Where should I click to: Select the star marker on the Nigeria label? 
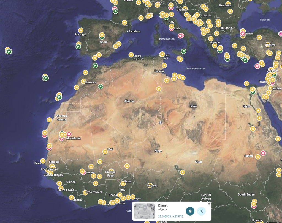[x=150, y=185]
